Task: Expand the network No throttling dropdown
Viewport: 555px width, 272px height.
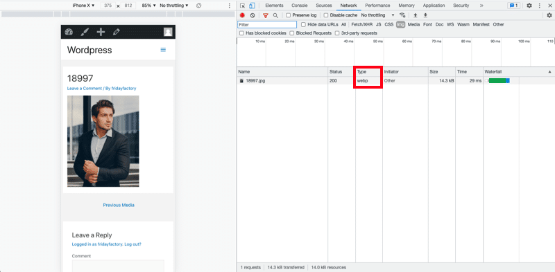Action: click(x=377, y=15)
